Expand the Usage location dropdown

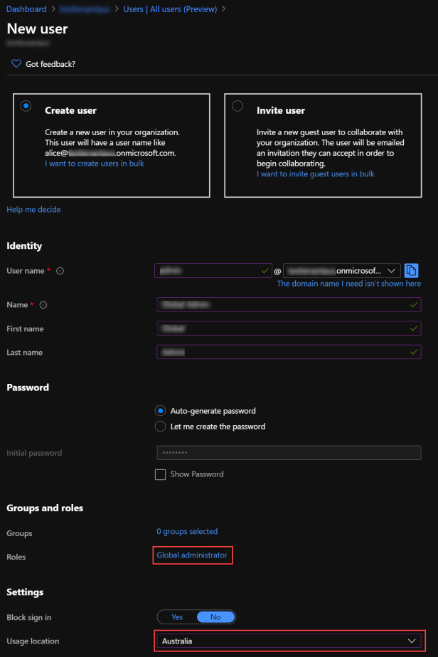[289, 641]
